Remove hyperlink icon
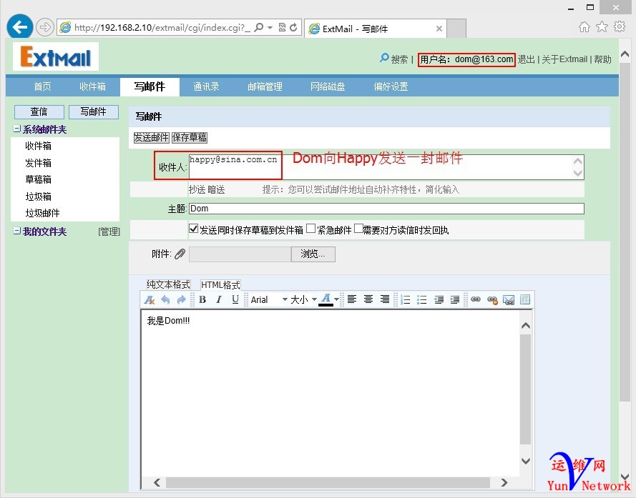This screenshot has height=498, width=636. pos(492,300)
